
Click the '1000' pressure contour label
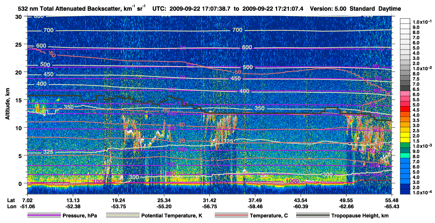292,181
